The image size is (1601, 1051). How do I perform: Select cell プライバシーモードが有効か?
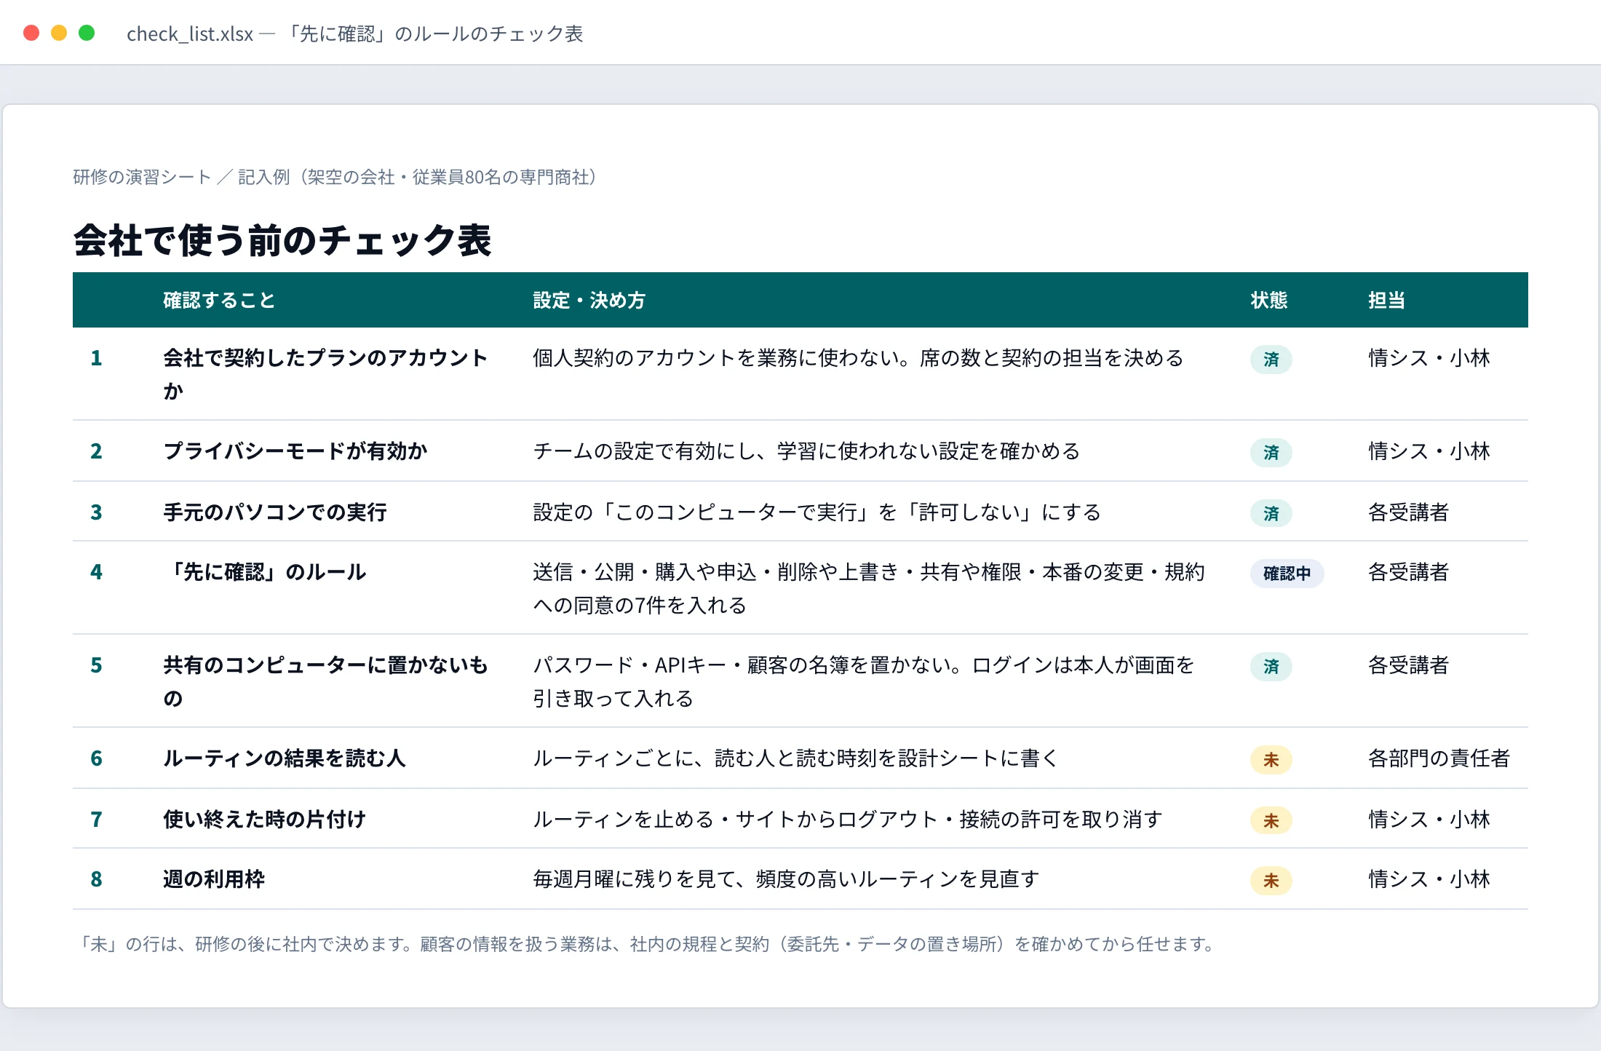tap(295, 451)
